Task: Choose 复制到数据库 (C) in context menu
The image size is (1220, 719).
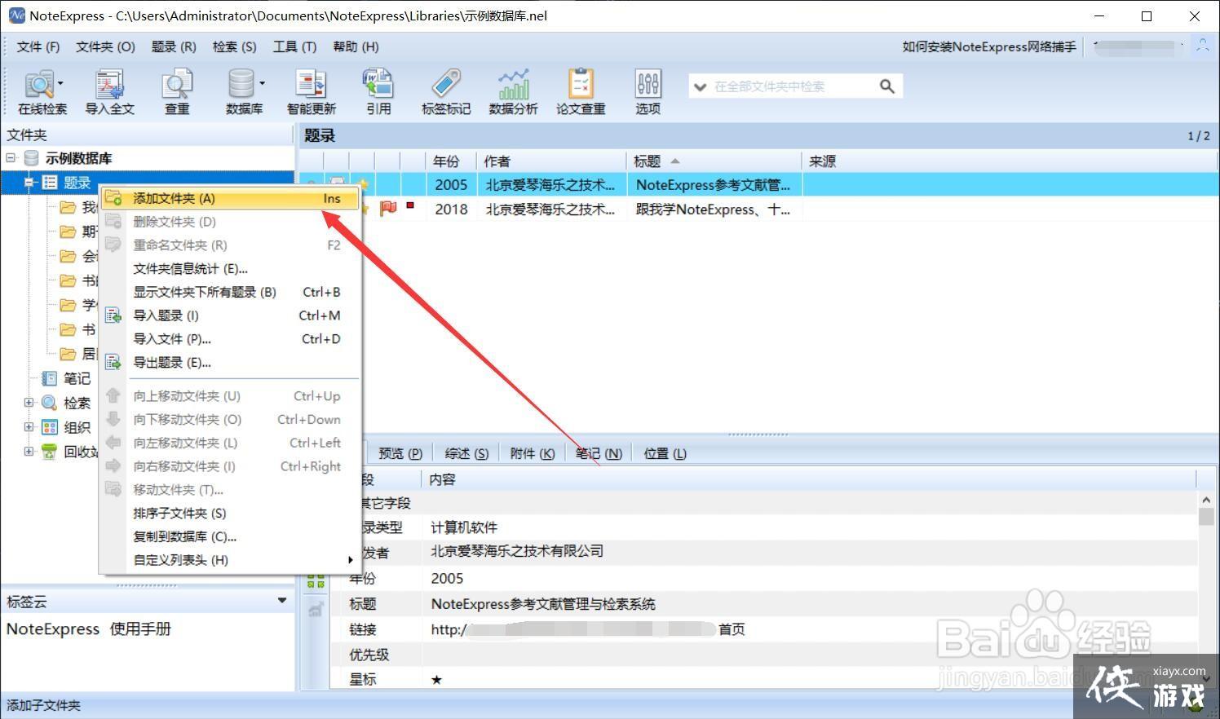Action: (x=231, y=536)
